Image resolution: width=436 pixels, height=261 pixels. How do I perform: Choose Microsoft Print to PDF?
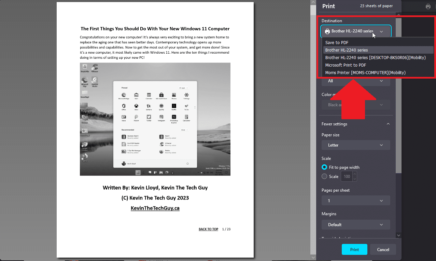click(378, 65)
